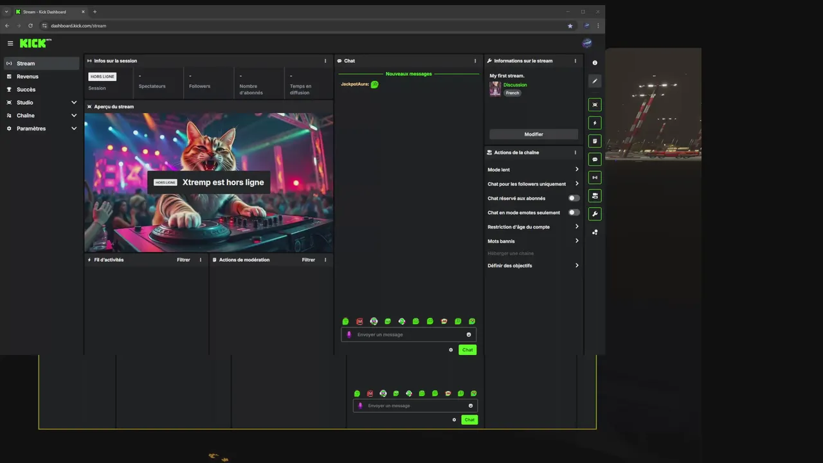
Task: Click HORS LIGNE badge in session info
Action: point(102,77)
